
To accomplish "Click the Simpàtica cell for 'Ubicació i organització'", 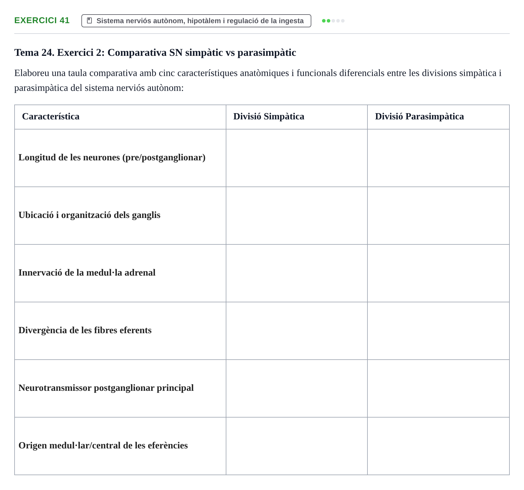I will 297,216.
